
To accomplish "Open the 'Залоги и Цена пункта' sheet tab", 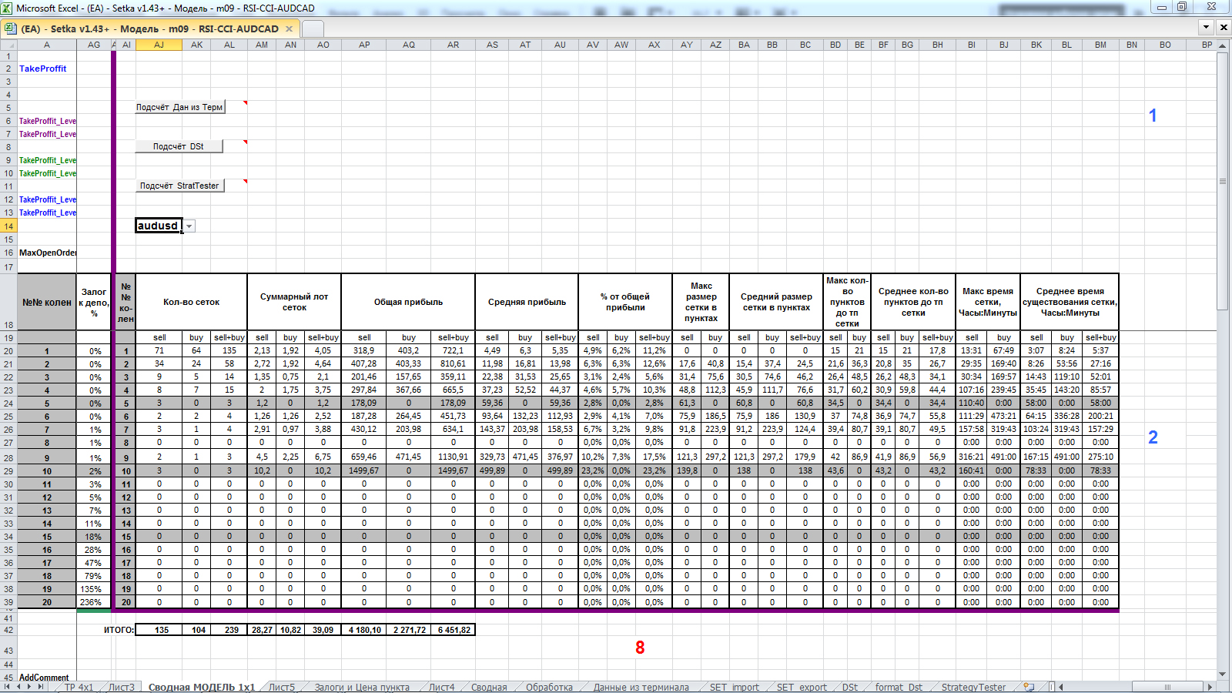I will 362,687.
